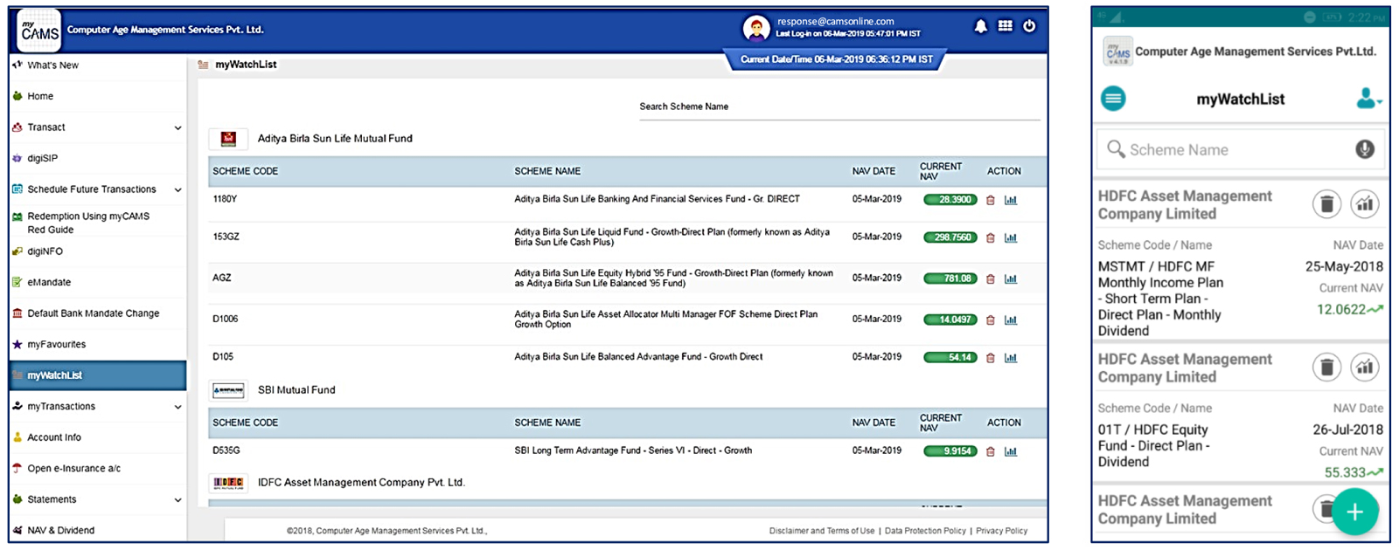Go to NAV & Dividend page
This screenshot has height=550, width=1399.
coord(60,530)
